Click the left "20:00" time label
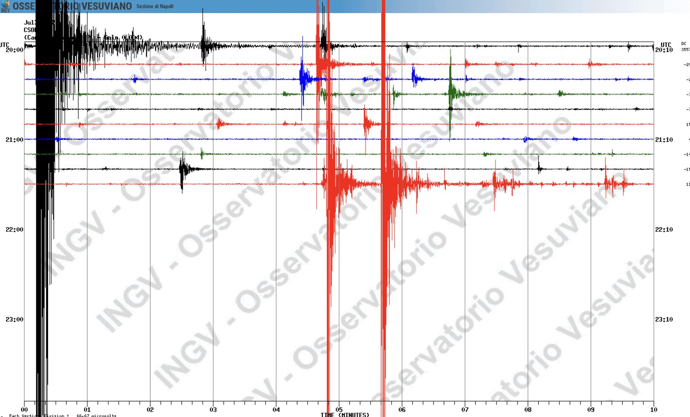 [x=14, y=50]
